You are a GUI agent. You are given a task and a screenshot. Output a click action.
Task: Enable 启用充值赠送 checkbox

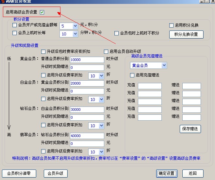(x=132, y=75)
